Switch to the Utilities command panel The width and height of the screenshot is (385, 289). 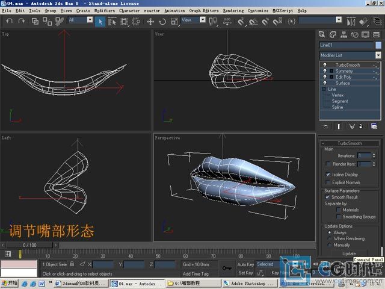pyautogui.click(x=376, y=35)
